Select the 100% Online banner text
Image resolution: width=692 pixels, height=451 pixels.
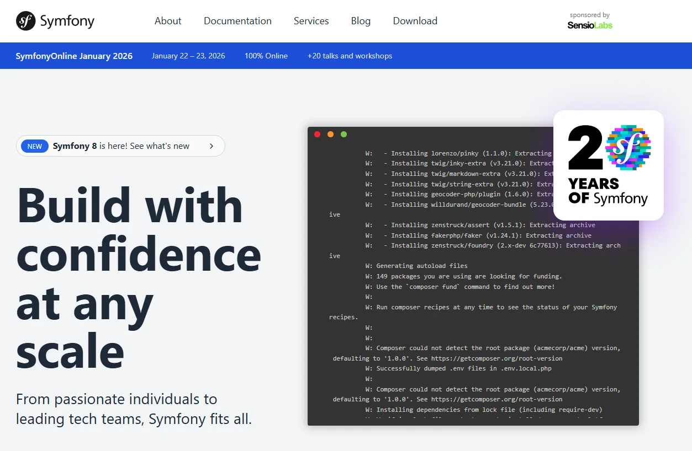pos(266,56)
